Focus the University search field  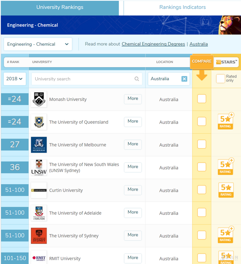coord(87,79)
